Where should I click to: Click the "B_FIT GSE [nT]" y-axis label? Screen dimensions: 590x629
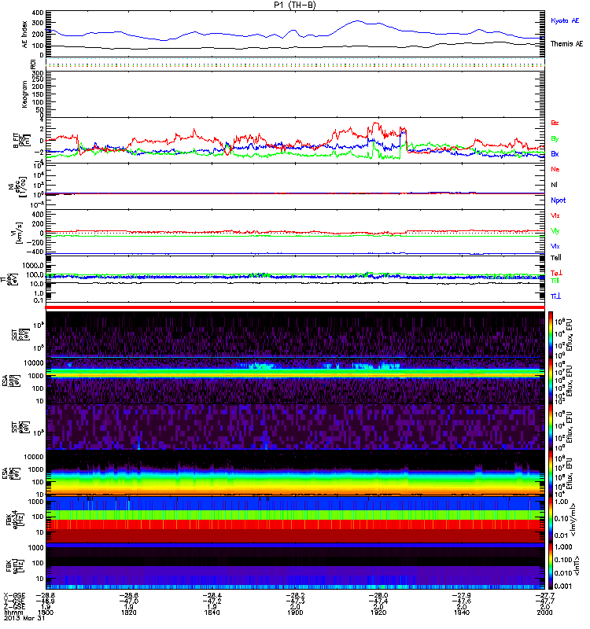(x=22, y=141)
